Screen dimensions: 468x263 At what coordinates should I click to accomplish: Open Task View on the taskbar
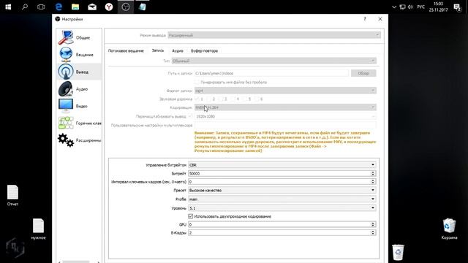click(41, 7)
